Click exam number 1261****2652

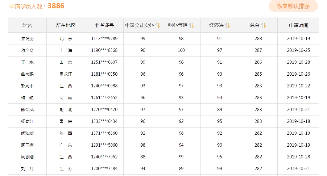(104, 98)
